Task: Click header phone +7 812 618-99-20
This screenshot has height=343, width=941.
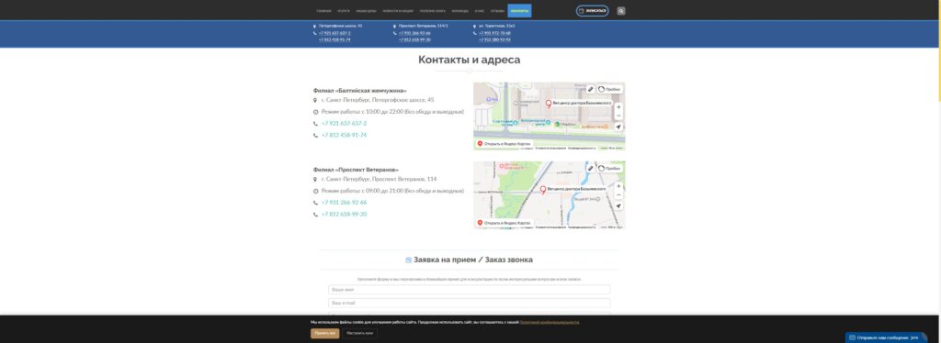Action: point(414,39)
